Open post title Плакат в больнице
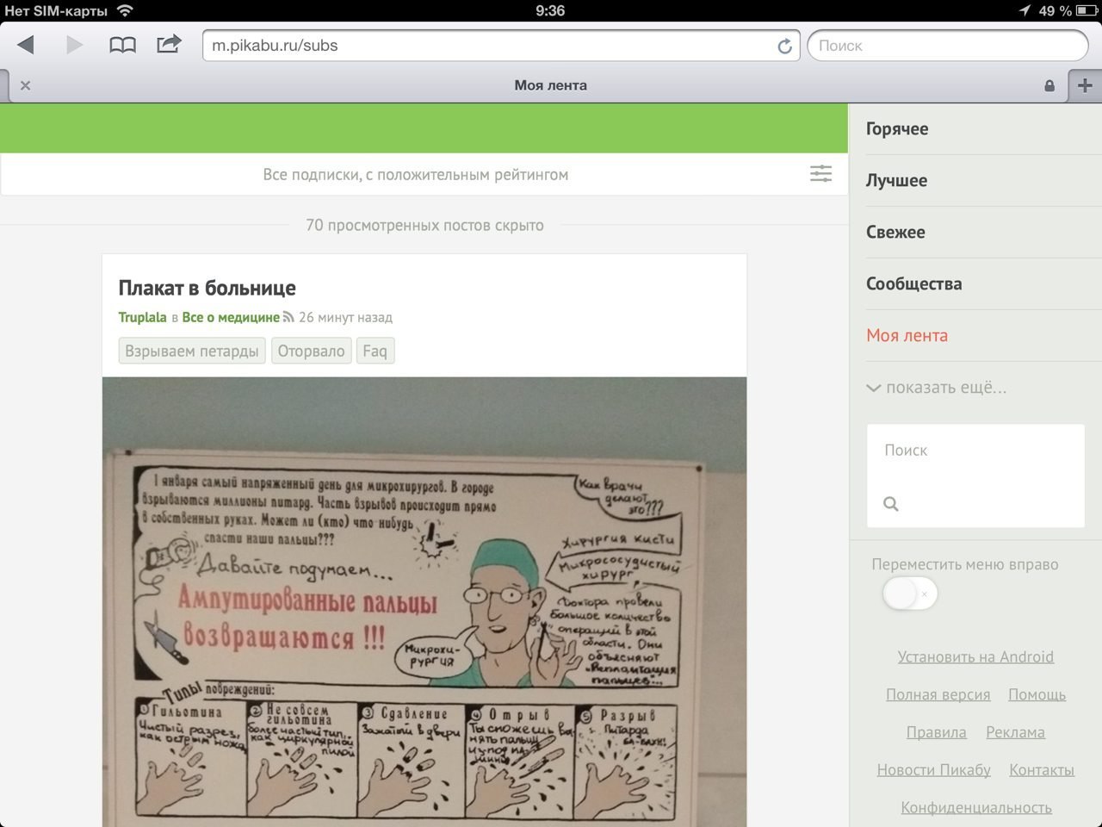Screen dimensions: 1102x827 click(207, 288)
